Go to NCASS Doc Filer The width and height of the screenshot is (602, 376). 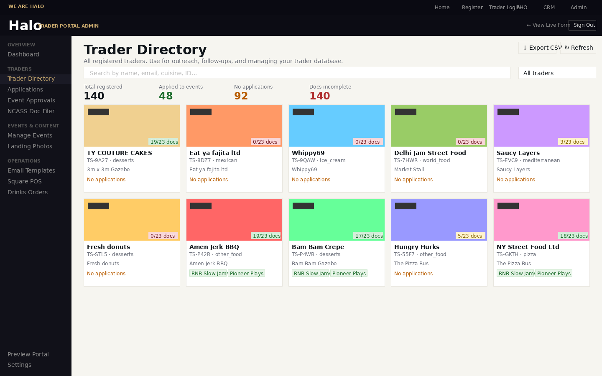click(31, 111)
